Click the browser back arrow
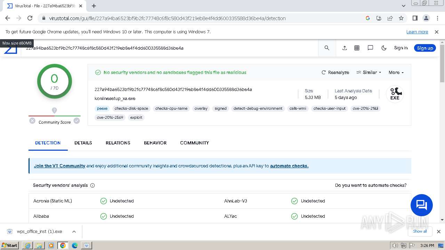The image size is (445, 250). coord(8,18)
